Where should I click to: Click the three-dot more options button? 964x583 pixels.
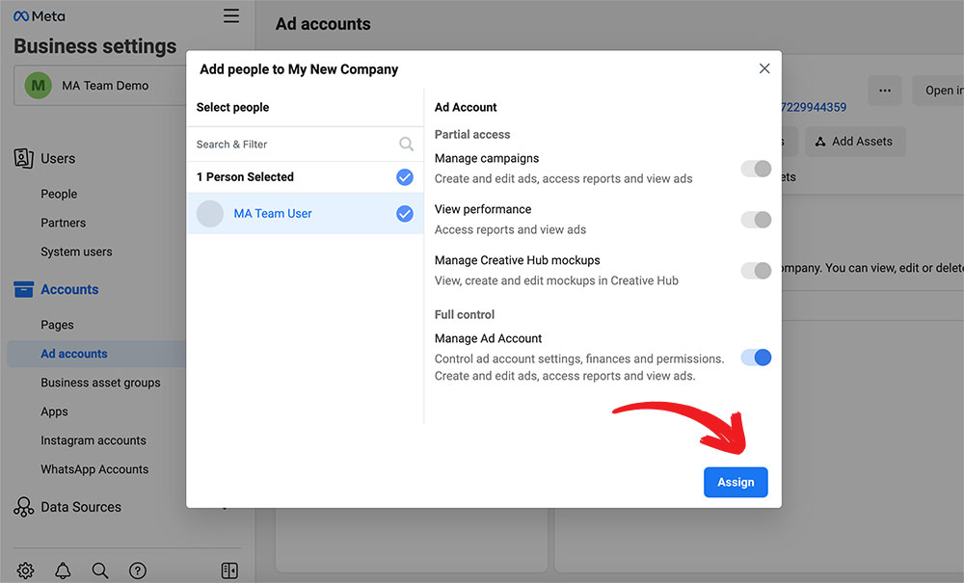(885, 91)
